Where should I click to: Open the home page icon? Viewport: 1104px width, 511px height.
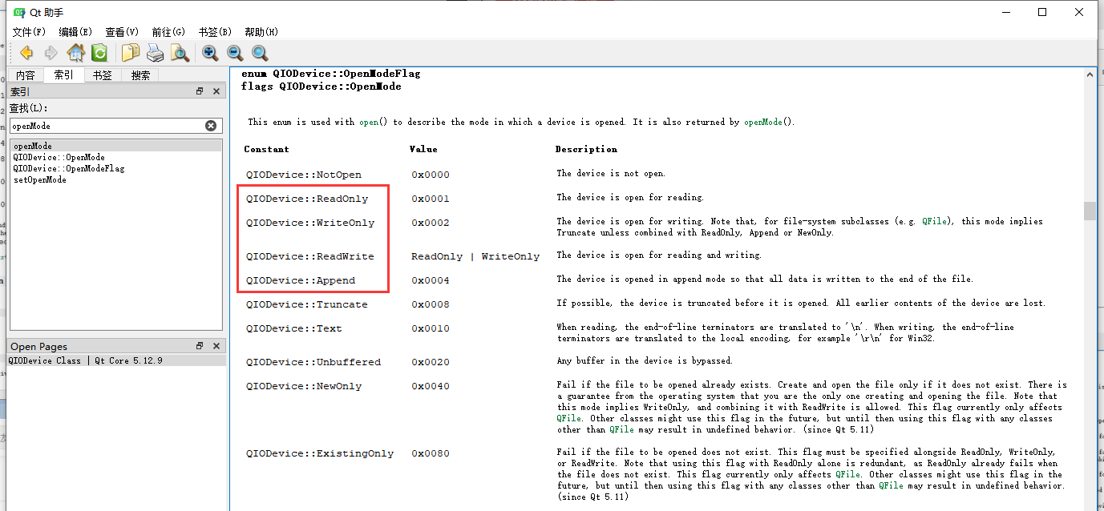click(76, 53)
